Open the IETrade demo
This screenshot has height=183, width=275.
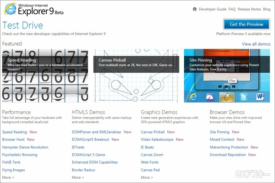pos(78,147)
